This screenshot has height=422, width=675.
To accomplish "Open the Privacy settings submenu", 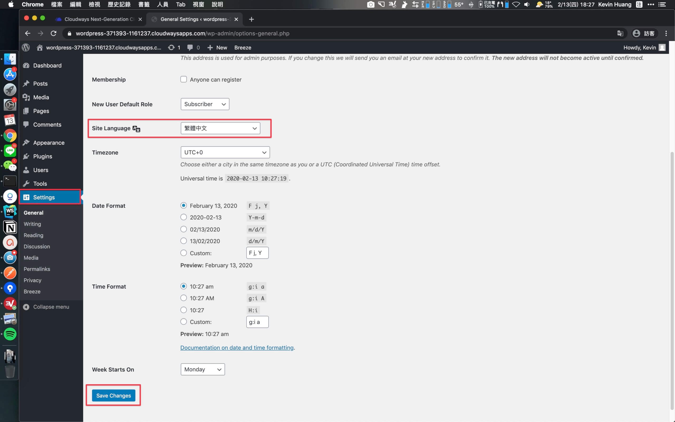I will (x=32, y=280).
